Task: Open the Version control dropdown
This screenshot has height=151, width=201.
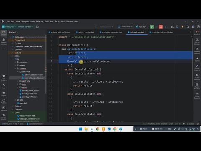Action: coord(25,27)
